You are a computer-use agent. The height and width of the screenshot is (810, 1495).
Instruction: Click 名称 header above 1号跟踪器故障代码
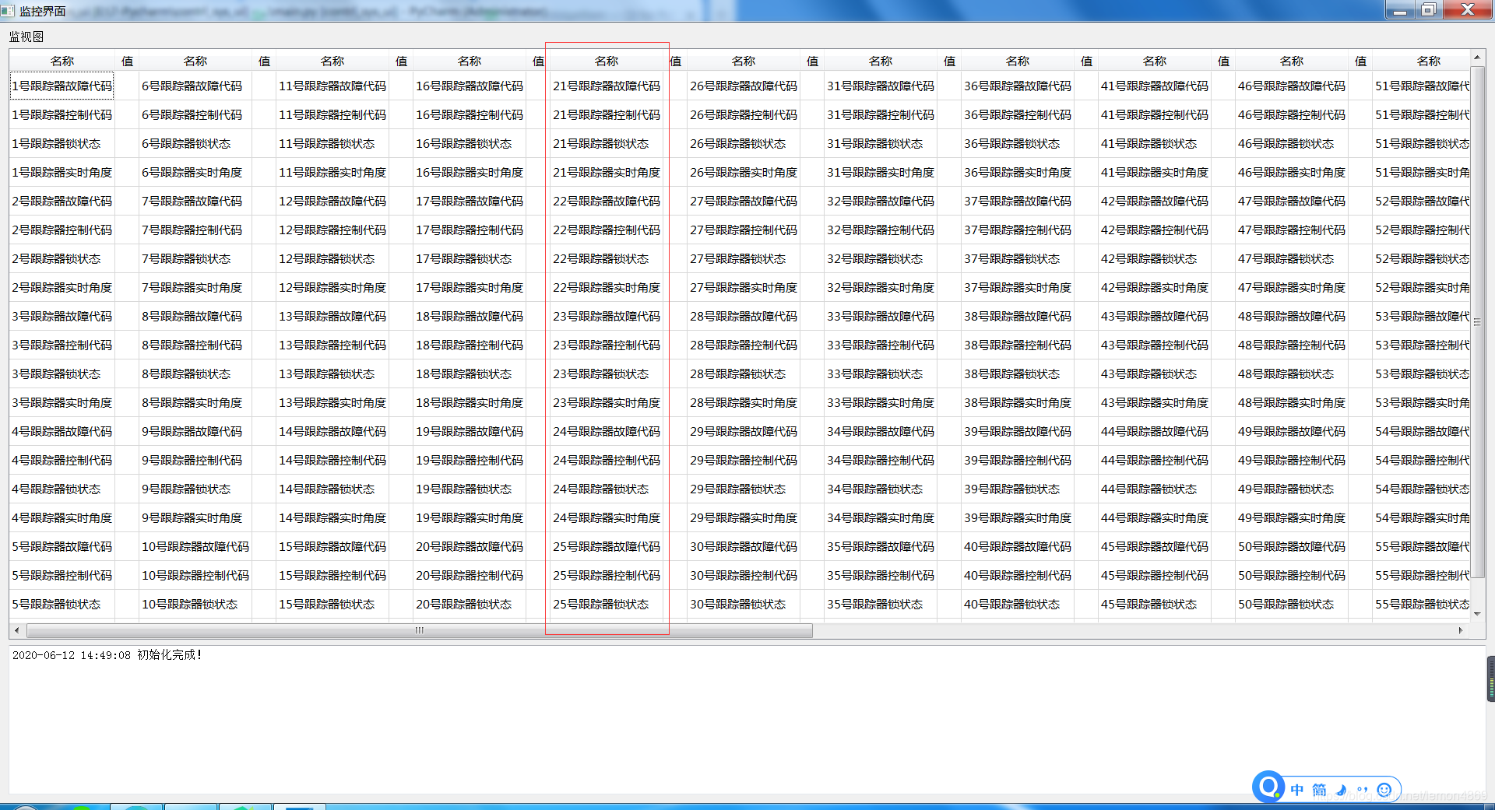coord(62,61)
